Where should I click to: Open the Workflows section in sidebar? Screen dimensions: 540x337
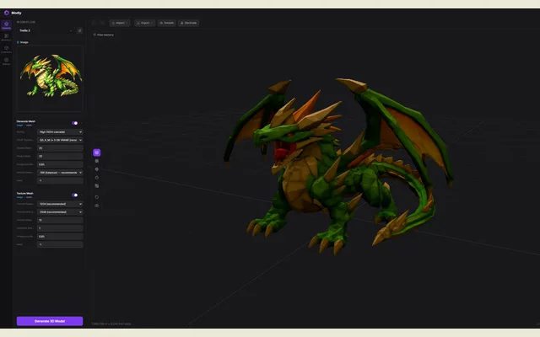click(x=6, y=37)
